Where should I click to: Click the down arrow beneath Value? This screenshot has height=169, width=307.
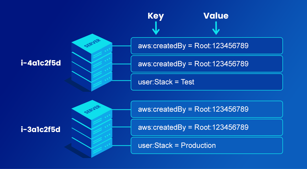[x=216, y=28]
